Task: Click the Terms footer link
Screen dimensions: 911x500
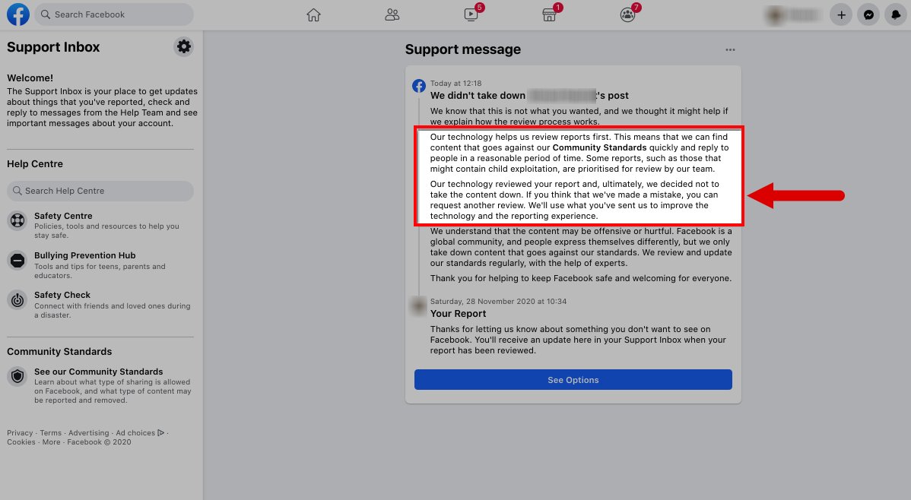Action: [50, 432]
